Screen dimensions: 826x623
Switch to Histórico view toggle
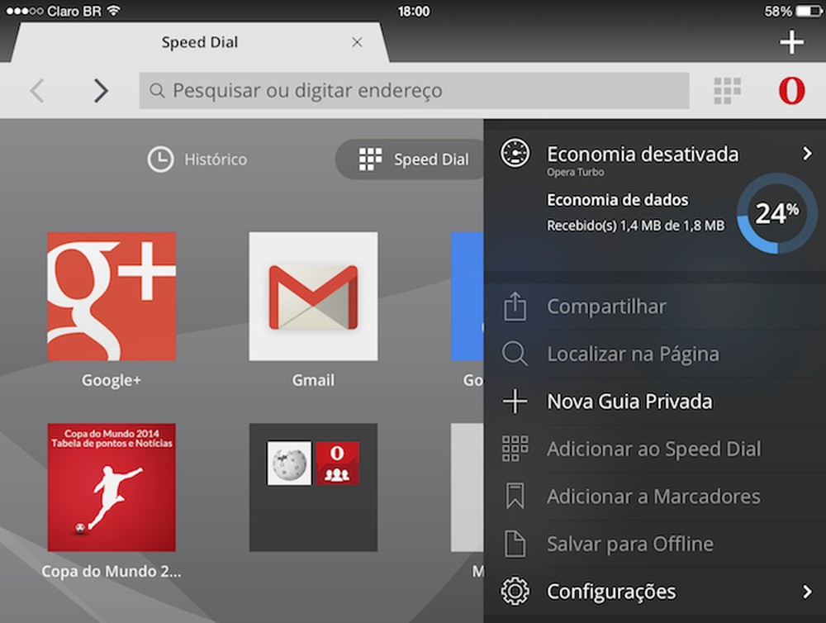click(x=197, y=159)
